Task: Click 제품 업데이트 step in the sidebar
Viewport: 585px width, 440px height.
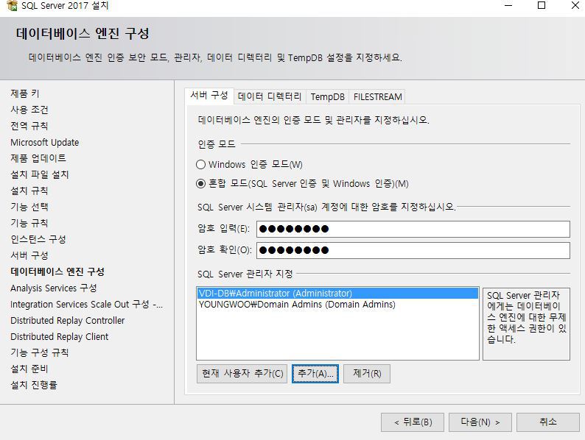Action: pos(38,158)
